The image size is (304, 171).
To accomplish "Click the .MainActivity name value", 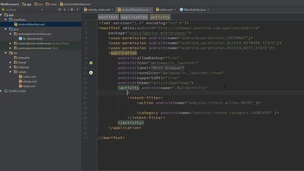I will [190, 88].
